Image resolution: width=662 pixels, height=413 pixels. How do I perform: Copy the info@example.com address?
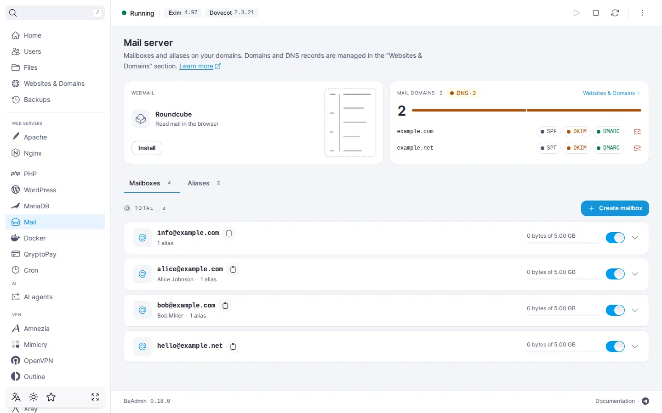coord(229,233)
